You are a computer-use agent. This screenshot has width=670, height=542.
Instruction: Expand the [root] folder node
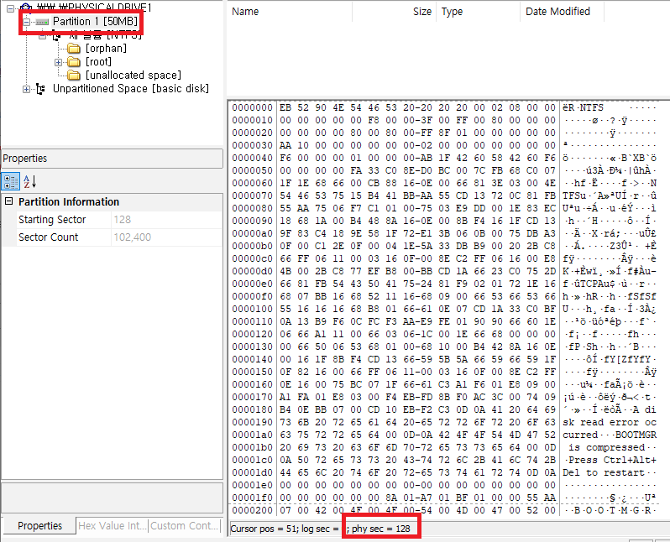[58, 62]
